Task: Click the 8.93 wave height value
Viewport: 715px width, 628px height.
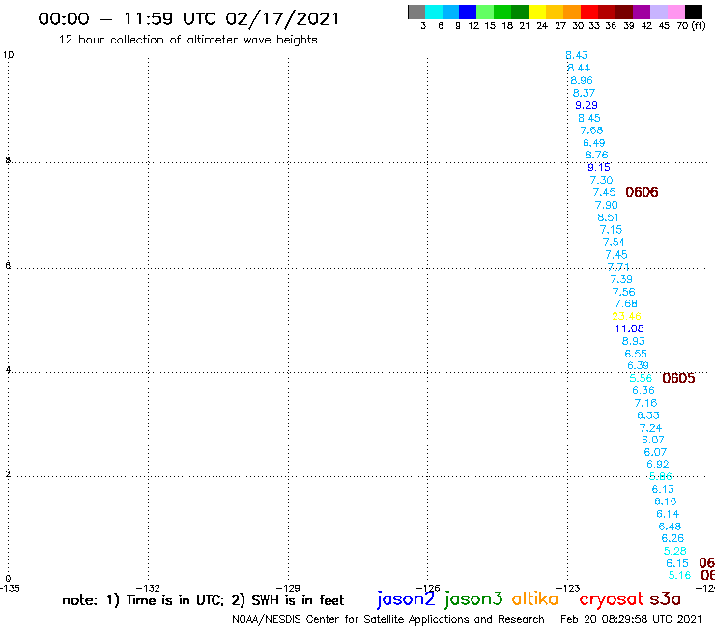Action: coord(634,341)
